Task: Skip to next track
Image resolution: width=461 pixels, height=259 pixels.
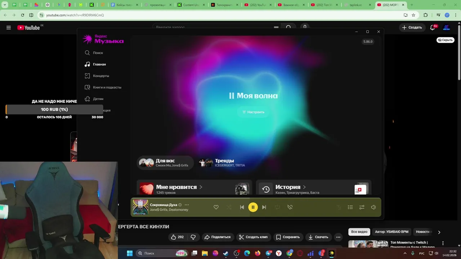Action: coord(264,207)
